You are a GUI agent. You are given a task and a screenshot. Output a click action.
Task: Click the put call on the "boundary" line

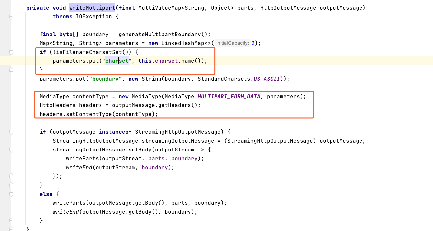pyautogui.click(x=81, y=79)
